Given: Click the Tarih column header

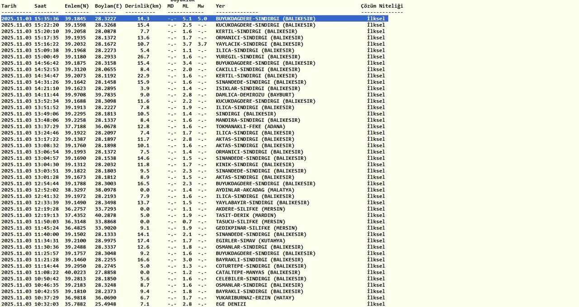Looking at the screenshot, I should pyautogui.click(x=9, y=6).
